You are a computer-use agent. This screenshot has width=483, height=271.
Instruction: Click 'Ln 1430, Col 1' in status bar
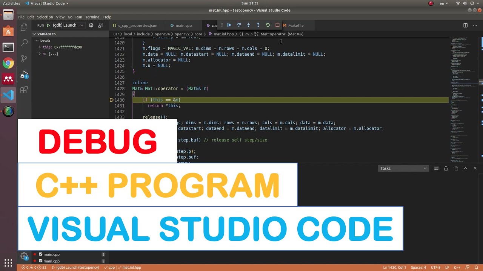(394, 268)
